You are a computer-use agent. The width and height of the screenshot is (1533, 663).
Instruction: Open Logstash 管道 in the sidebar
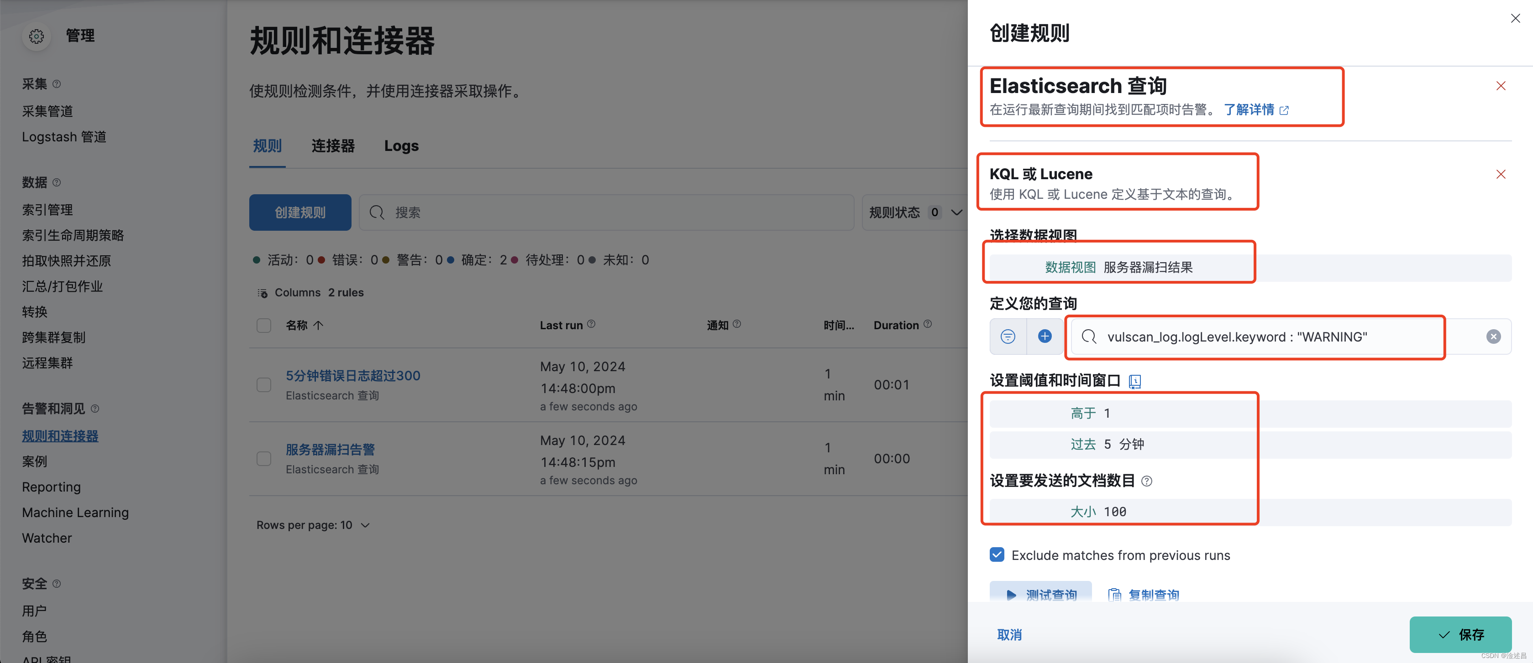64,137
